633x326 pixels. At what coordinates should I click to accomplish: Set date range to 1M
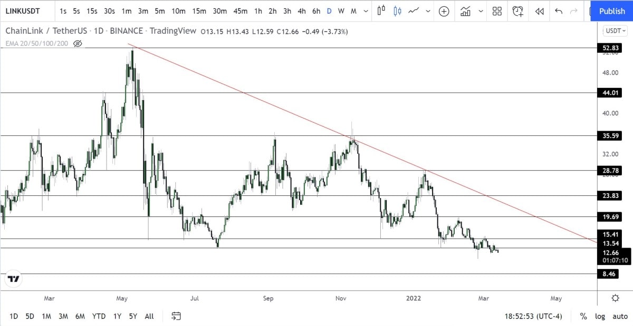click(46, 316)
